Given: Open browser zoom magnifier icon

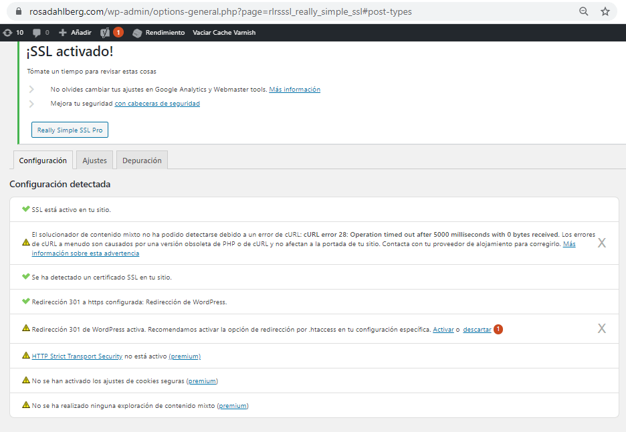Looking at the screenshot, I should pos(584,11).
